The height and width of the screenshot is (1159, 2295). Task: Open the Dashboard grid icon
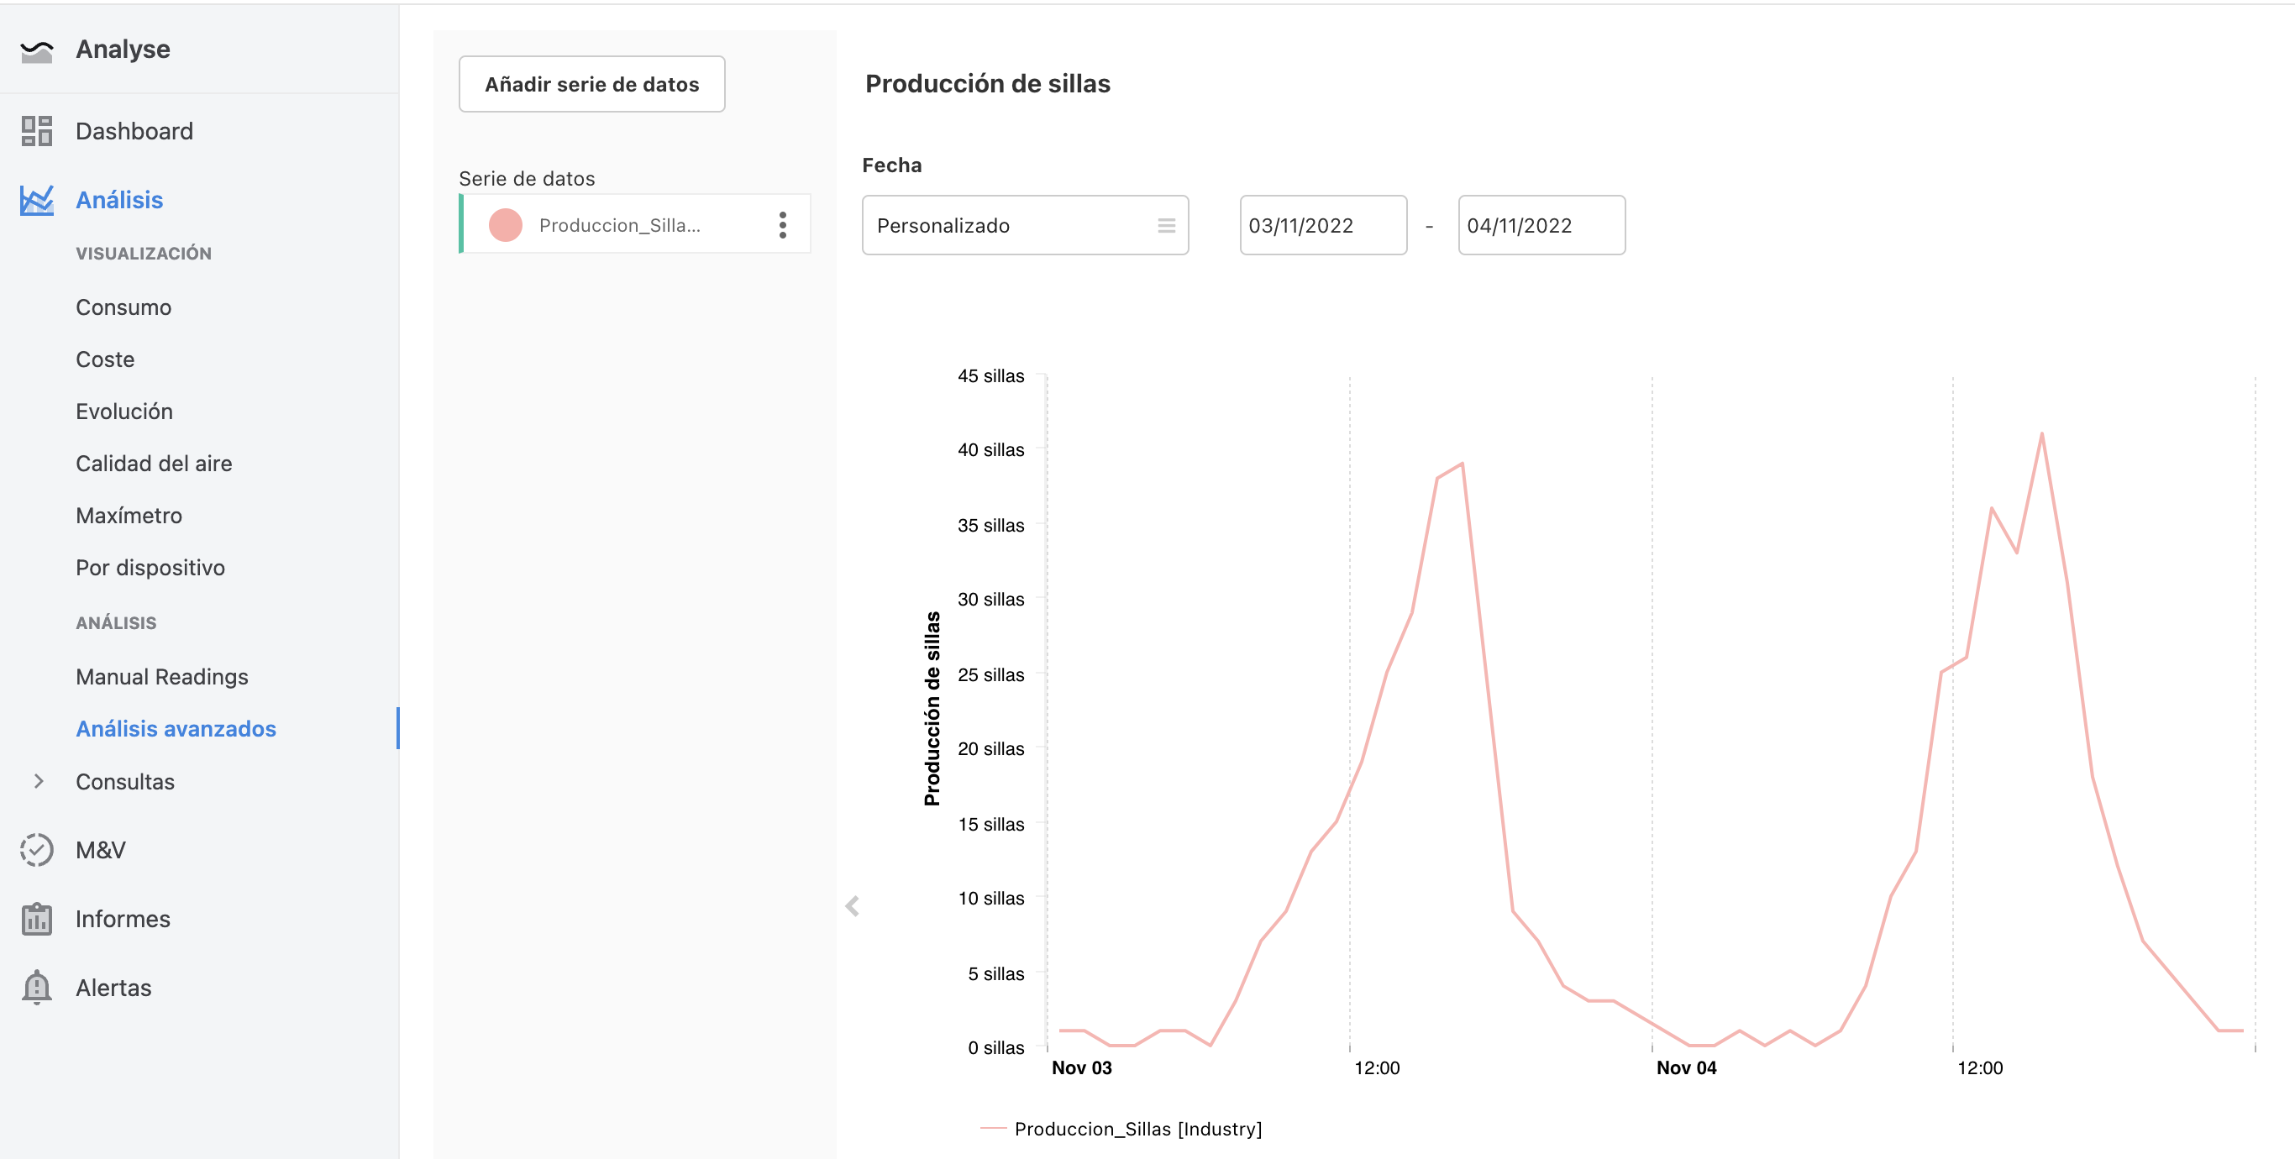tap(36, 131)
